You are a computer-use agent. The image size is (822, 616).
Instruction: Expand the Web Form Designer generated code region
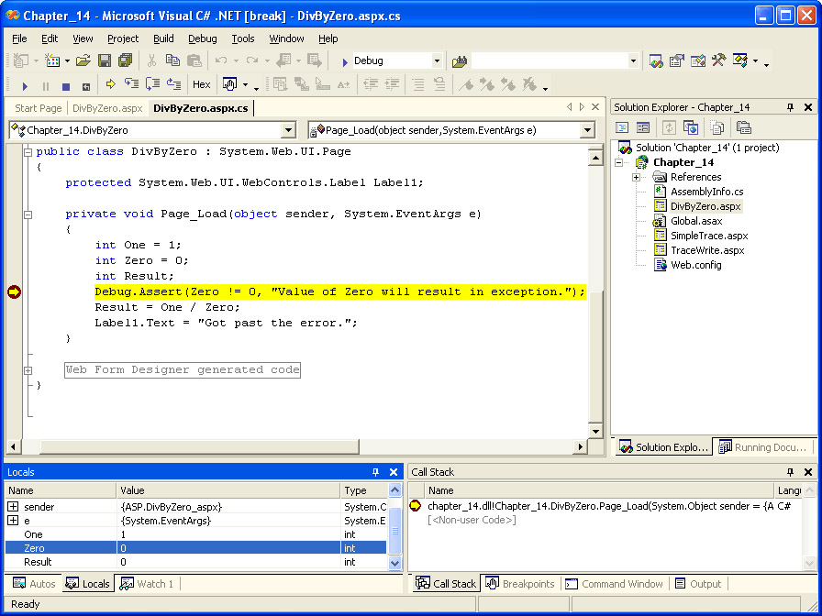[x=28, y=370]
